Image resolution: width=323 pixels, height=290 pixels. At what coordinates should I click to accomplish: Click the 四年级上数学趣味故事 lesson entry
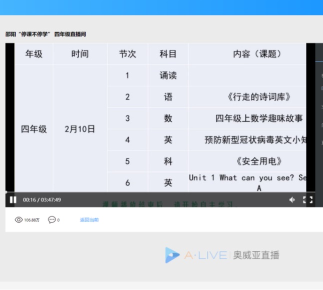[x=259, y=118]
